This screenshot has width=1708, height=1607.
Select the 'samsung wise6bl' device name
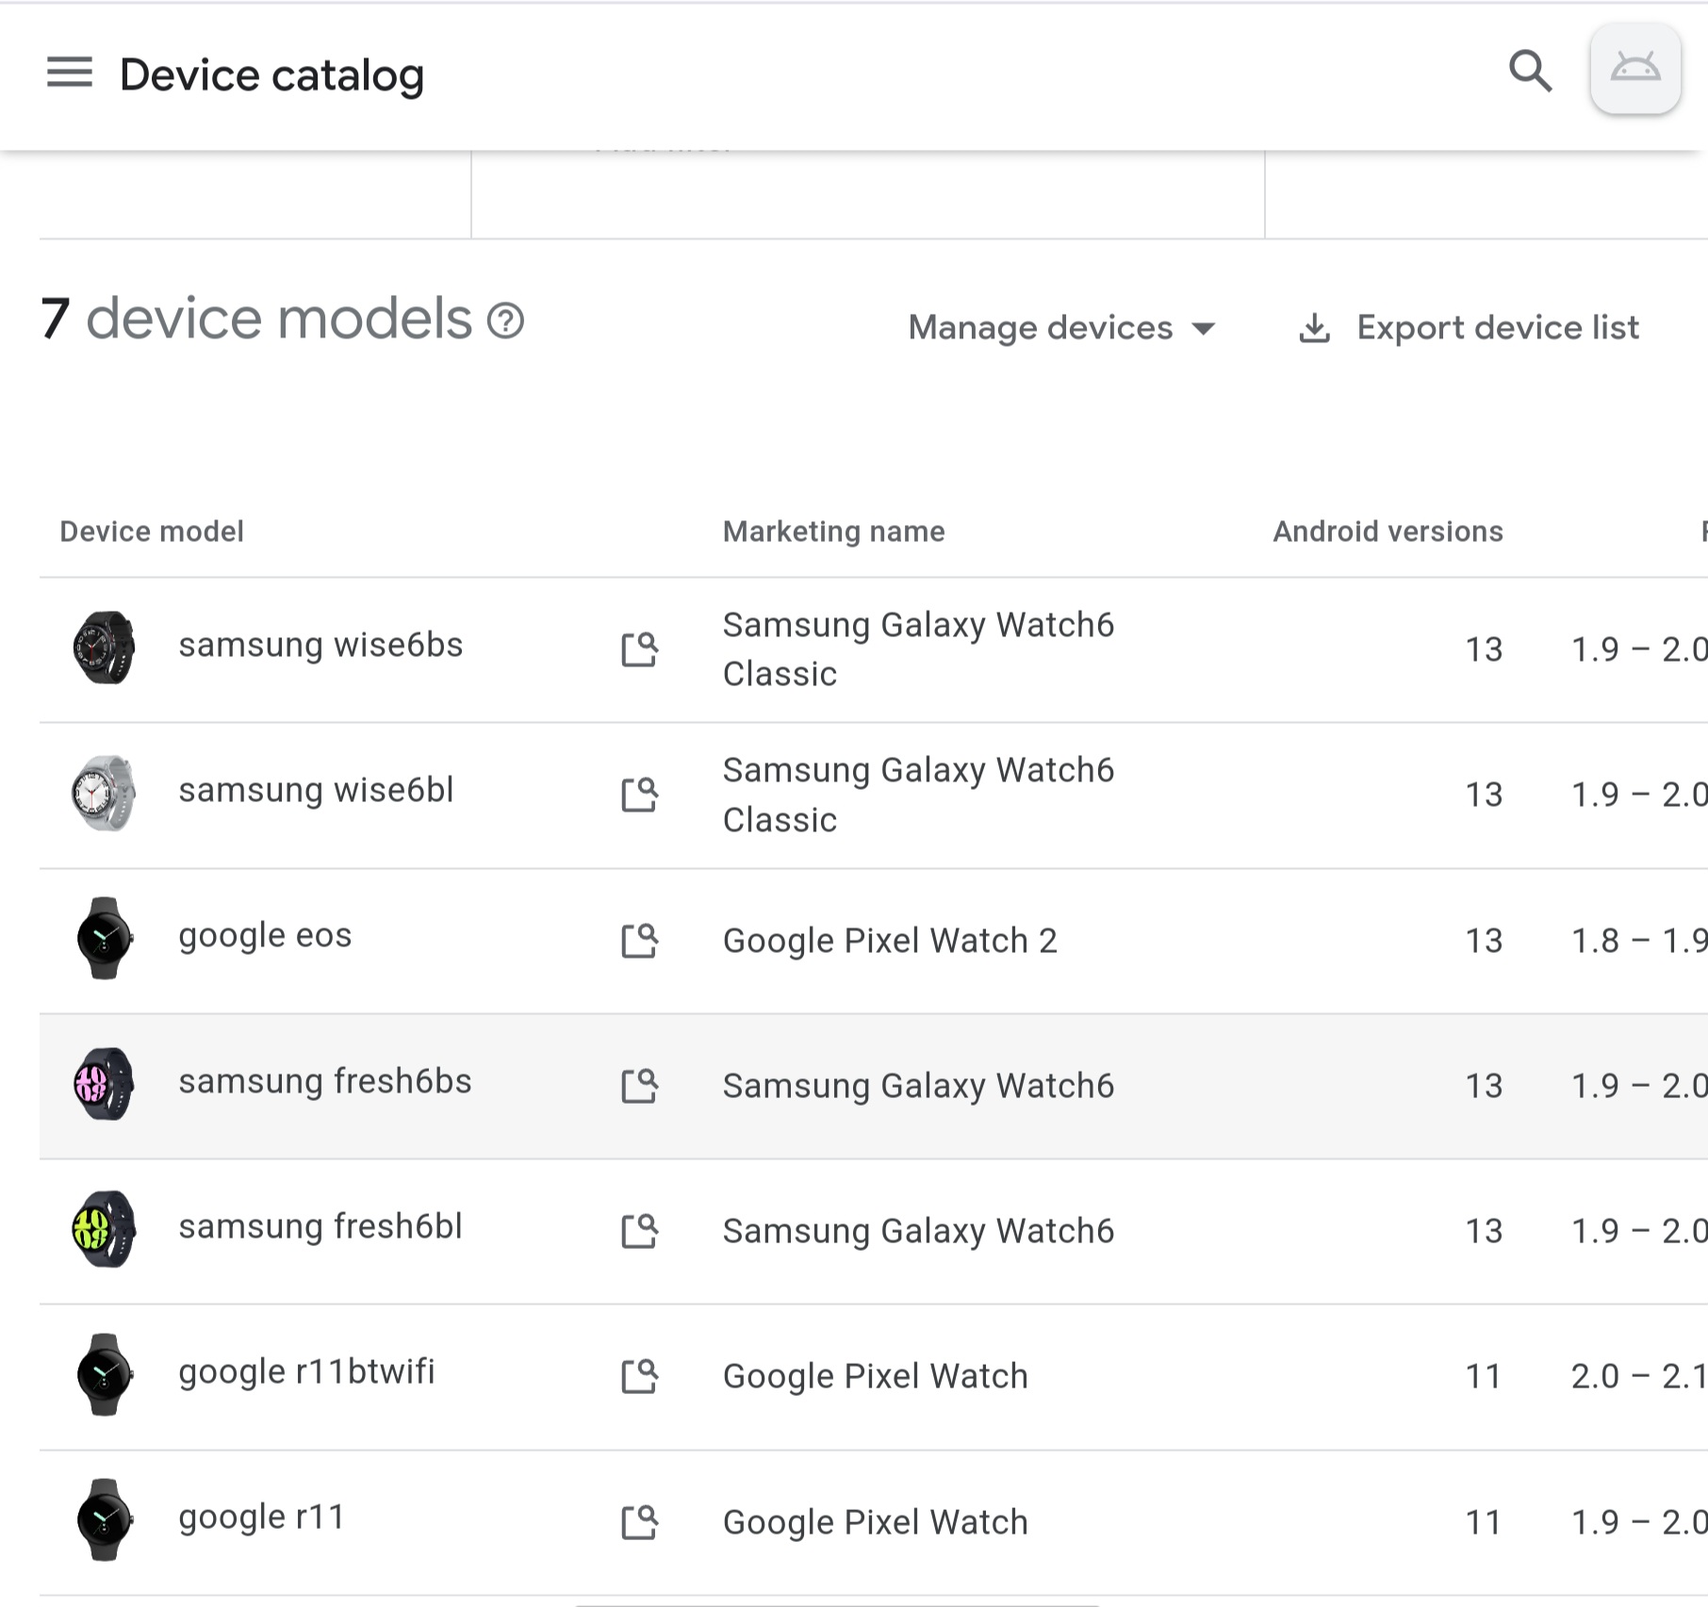316,791
